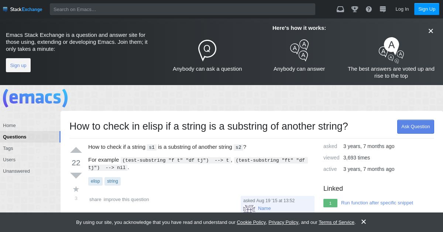Favorite the question with the star icon
This screenshot has height=232, width=443.
click(x=76, y=189)
